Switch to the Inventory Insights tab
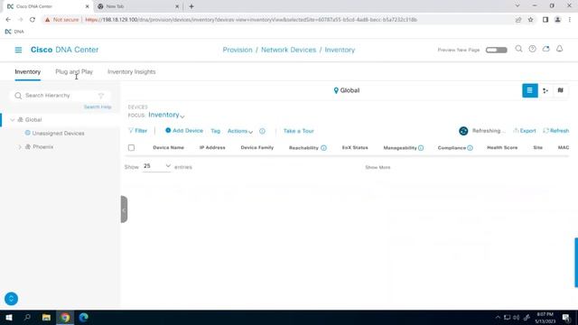The image size is (578, 325). point(132,72)
